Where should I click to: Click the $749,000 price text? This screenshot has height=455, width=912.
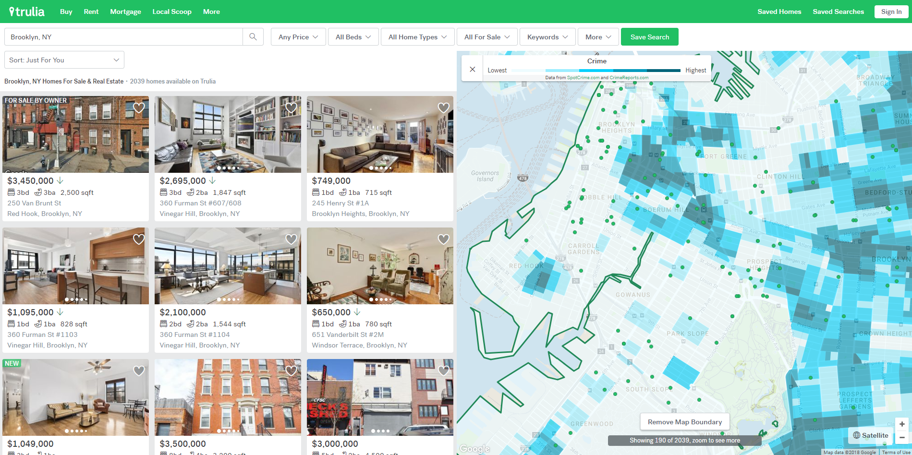[331, 181]
